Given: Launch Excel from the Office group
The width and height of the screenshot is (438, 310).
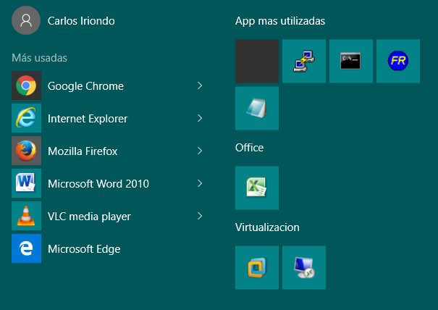Looking at the screenshot, I should [256, 188].
